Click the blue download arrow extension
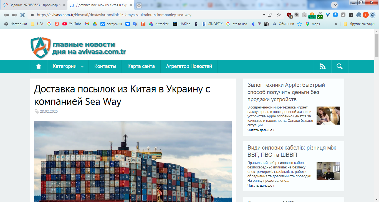The width and height of the screenshot is (379, 202). pos(335,15)
